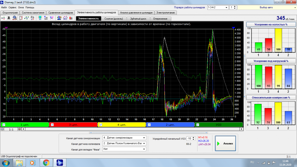The image size is (297, 167).
Task: Select the Зубчатый диск sub-tab
Action: (138, 19)
